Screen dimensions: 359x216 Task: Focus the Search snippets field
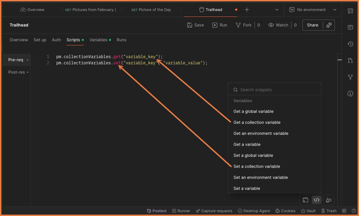(x=275, y=90)
